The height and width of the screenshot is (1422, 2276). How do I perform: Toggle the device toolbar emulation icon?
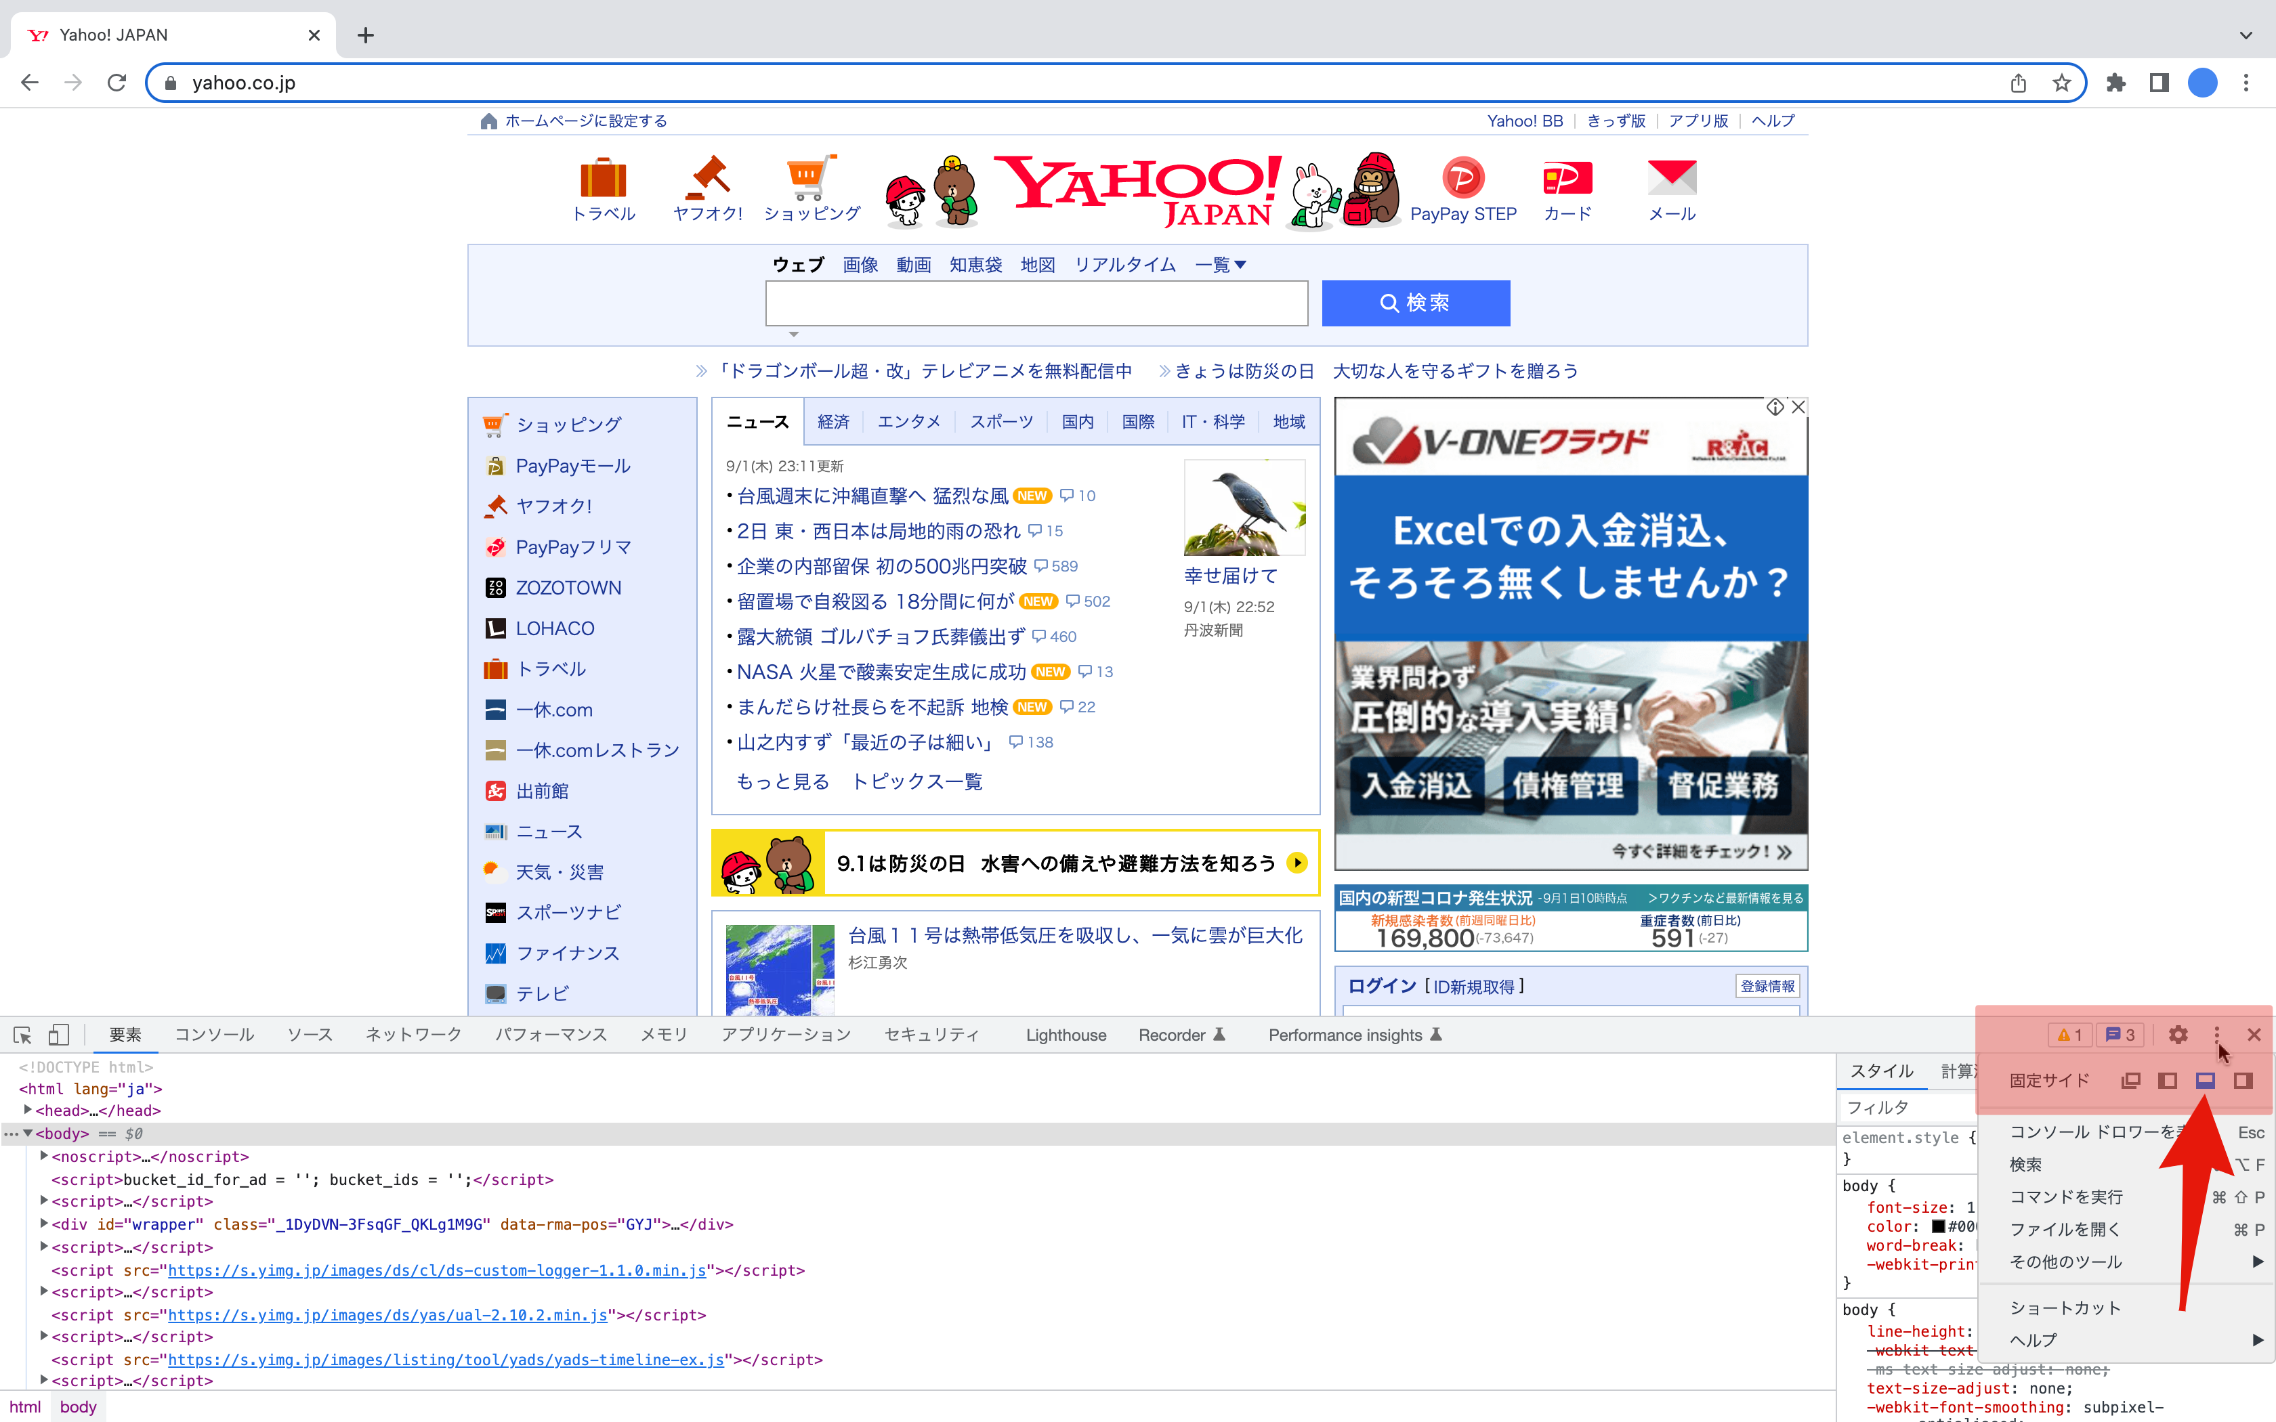[58, 1035]
